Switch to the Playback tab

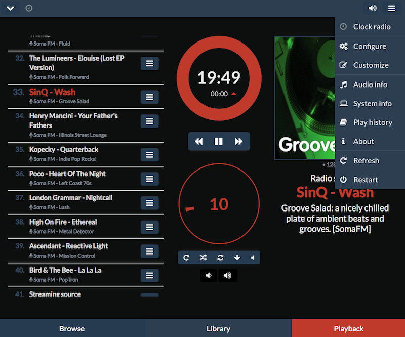click(x=348, y=328)
